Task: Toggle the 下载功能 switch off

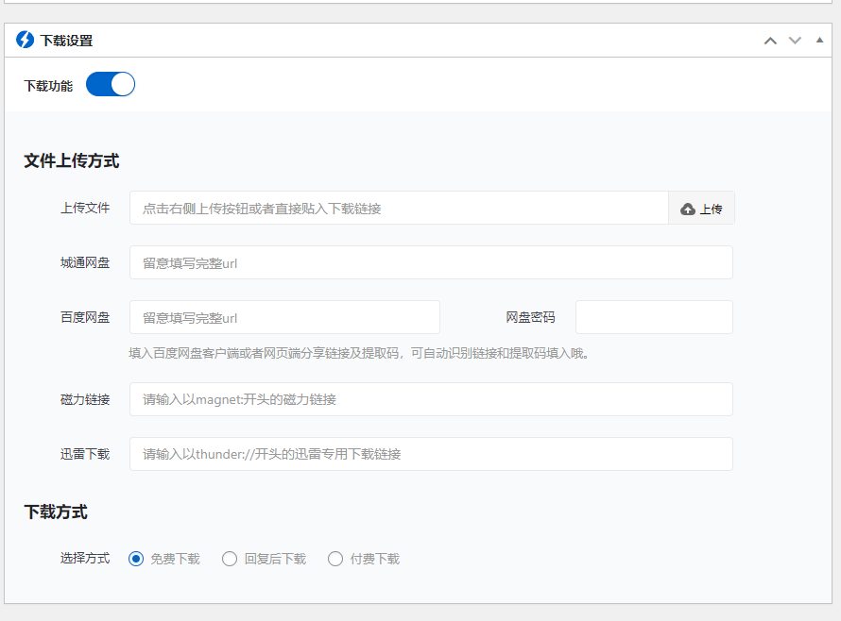Action: (x=111, y=85)
